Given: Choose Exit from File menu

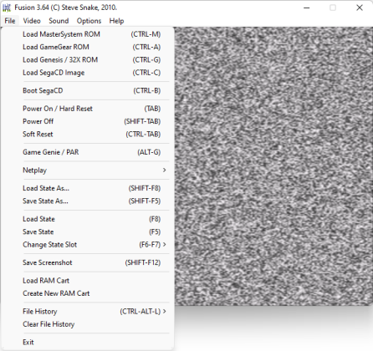Looking at the screenshot, I should coord(88,342).
